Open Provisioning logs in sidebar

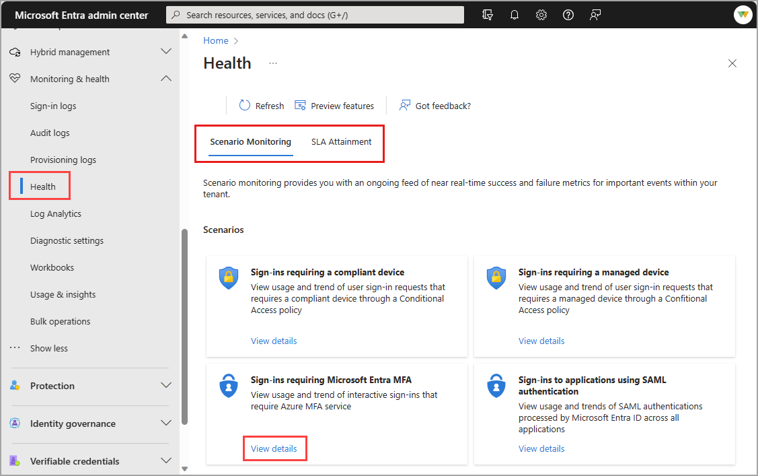(63, 160)
